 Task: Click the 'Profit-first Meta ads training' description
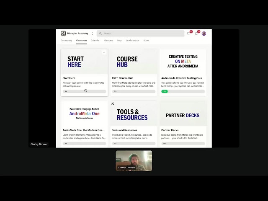[134, 85]
